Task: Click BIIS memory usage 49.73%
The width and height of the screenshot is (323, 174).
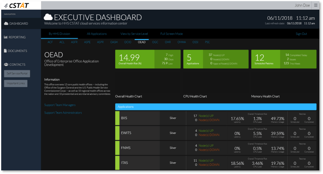Action: [x=277, y=118]
